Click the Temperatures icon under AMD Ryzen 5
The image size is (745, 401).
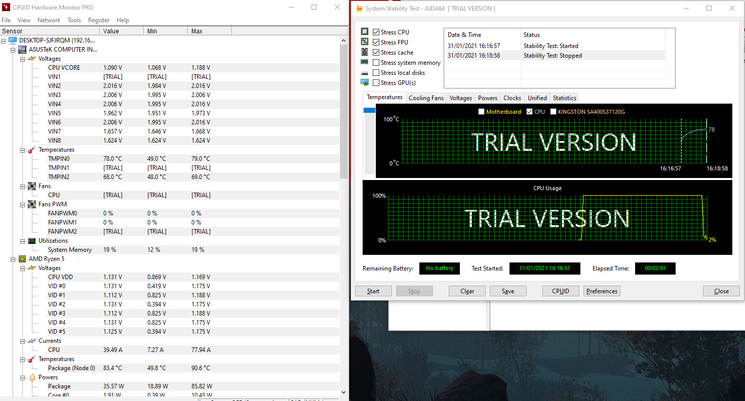pos(32,359)
